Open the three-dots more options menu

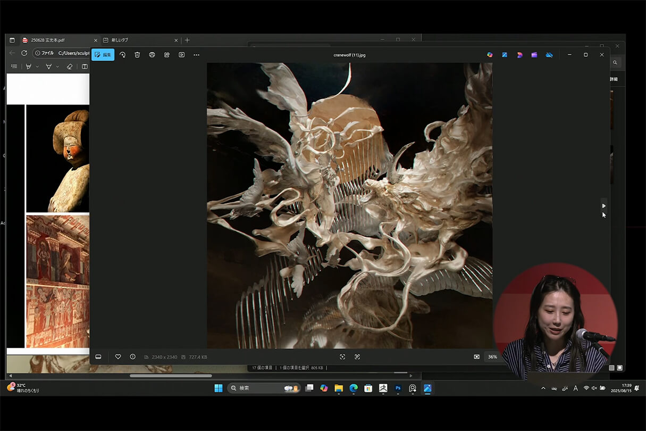(196, 55)
